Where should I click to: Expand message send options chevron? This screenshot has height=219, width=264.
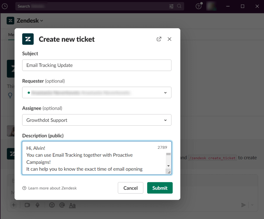pyautogui.click(x=252, y=205)
